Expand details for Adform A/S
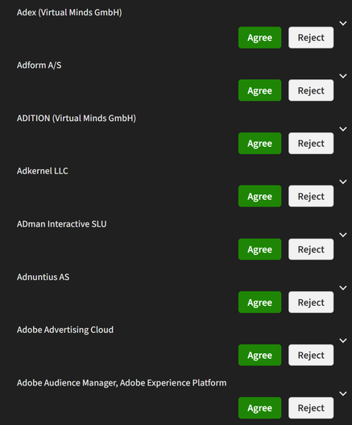352x425 pixels. point(343,76)
